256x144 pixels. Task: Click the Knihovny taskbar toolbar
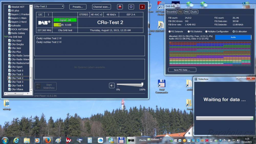coord(153,139)
